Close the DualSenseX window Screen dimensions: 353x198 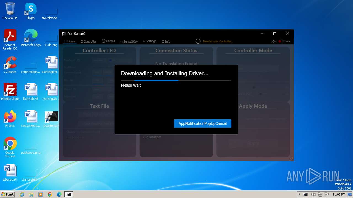[x=287, y=34]
